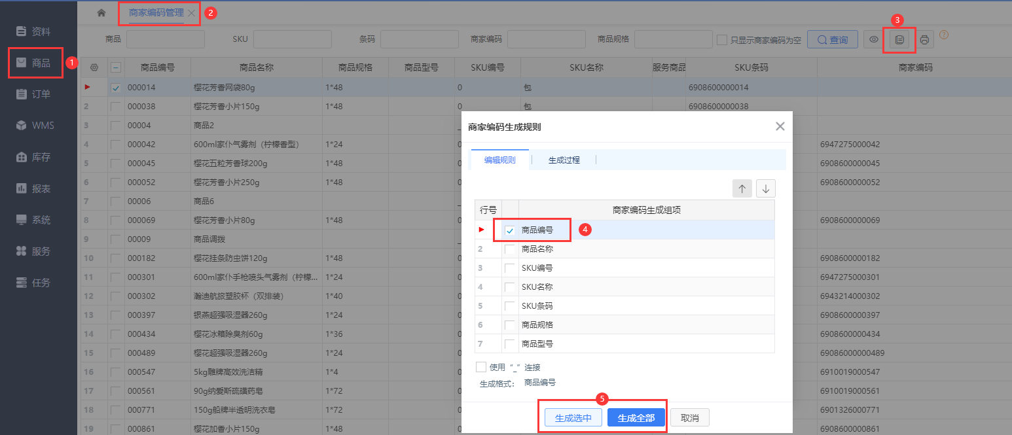Close the 商家编码管理 tab

point(191,13)
